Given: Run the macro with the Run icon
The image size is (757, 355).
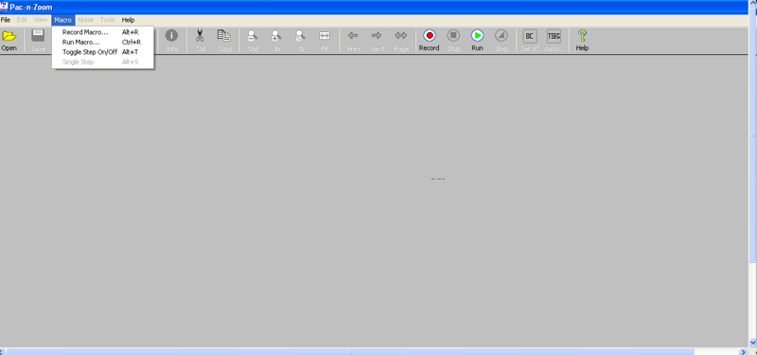Looking at the screenshot, I should pyautogui.click(x=477, y=35).
